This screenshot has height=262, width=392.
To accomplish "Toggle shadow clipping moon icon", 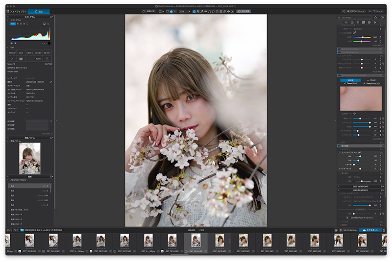I will pos(11,43).
